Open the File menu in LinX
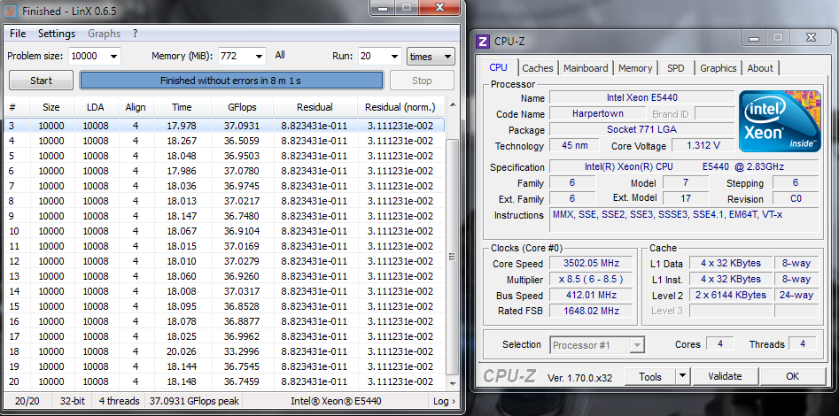Screen dimensions: 839x416 point(18,34)
